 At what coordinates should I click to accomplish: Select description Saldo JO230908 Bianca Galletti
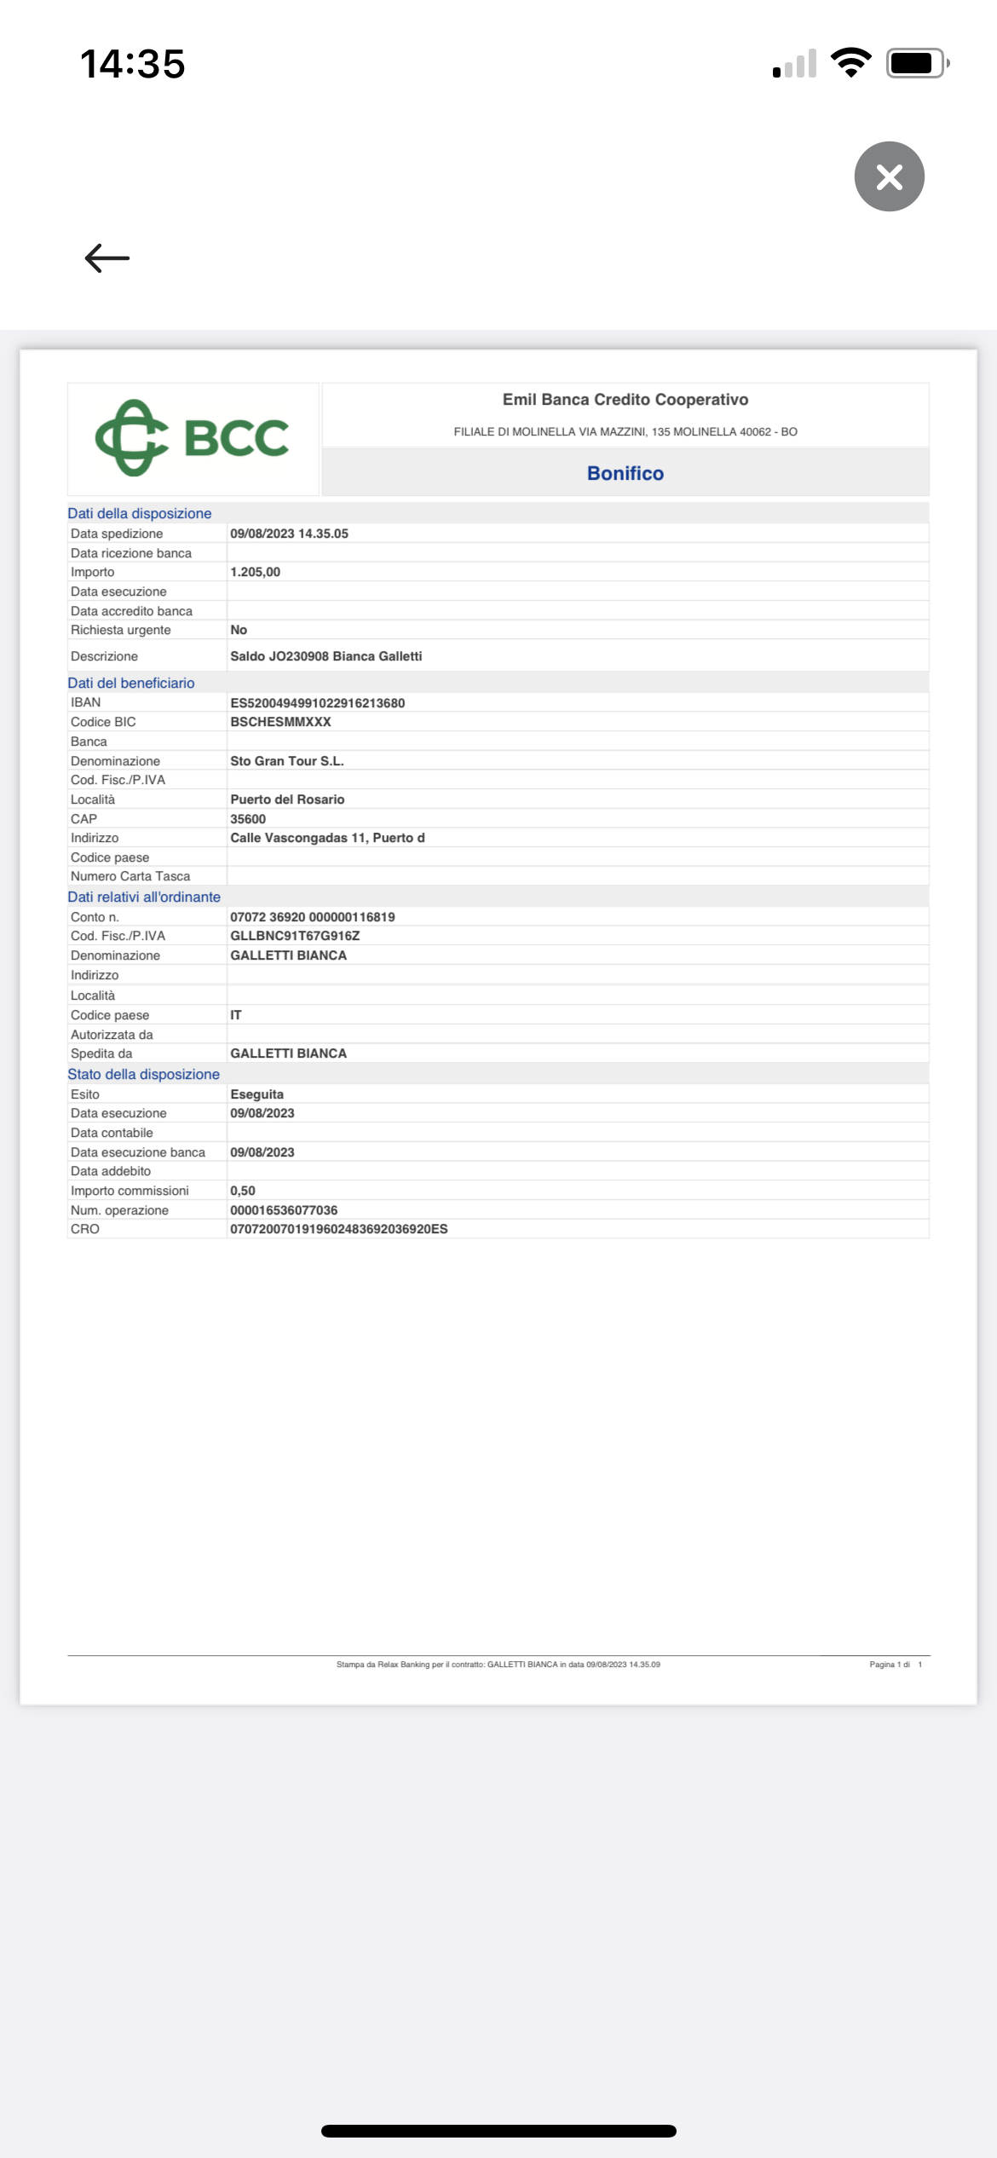[x=326, y=656]
